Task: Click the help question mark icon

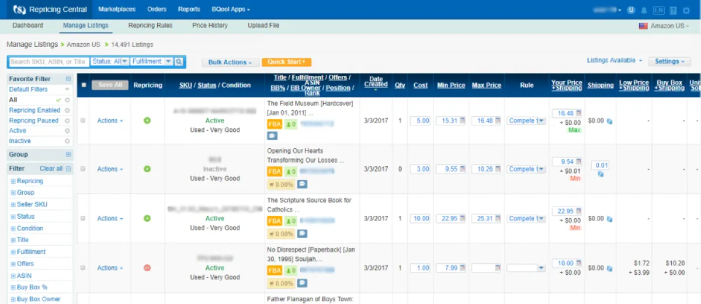Action: point(673,10)
